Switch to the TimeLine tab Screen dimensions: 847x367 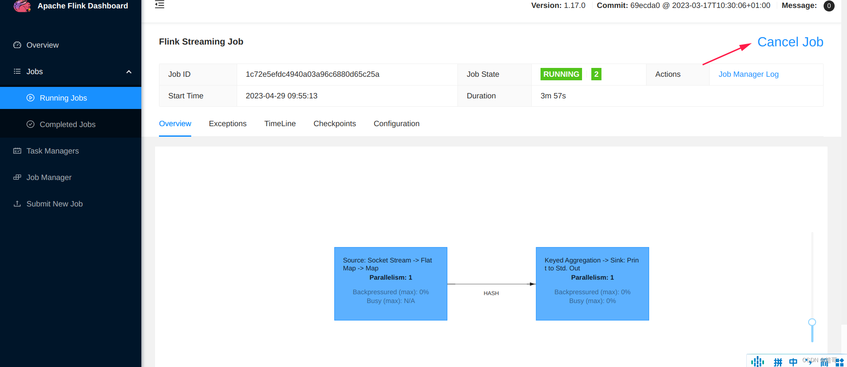280,124
